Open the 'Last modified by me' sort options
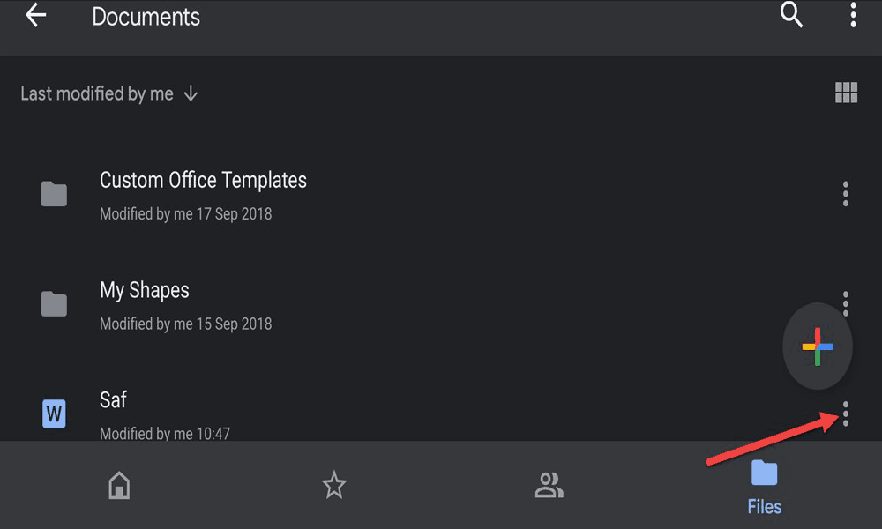882x529 pixels. [97, 93]
